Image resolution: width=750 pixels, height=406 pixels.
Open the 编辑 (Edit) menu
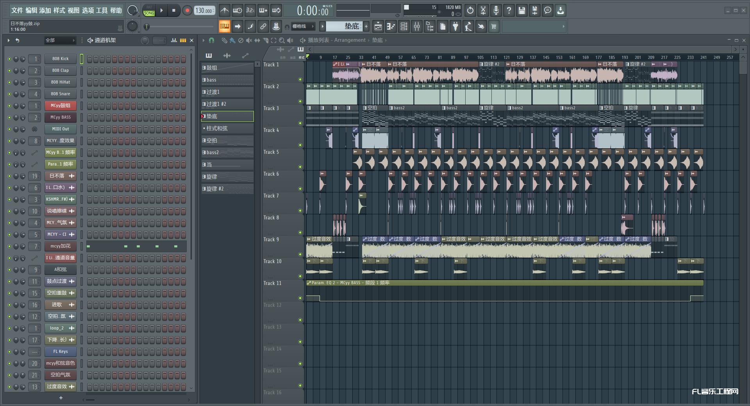[31, 11]
